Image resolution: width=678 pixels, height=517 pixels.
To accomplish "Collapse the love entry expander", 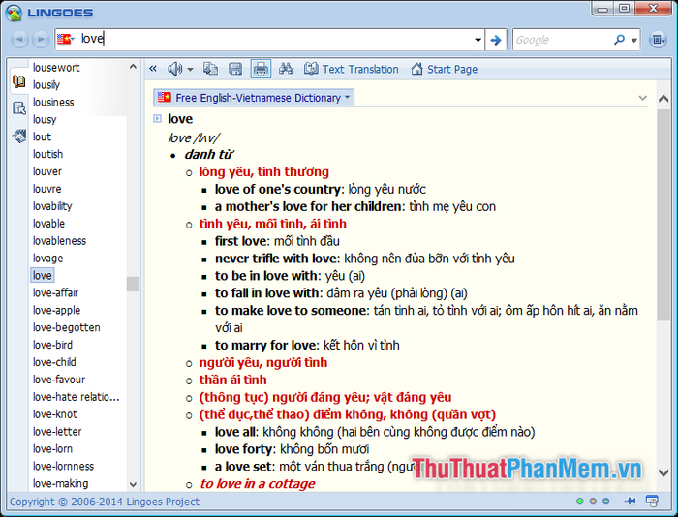I will pos(158,118).
